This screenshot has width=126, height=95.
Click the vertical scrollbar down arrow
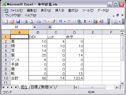[122, 83]
